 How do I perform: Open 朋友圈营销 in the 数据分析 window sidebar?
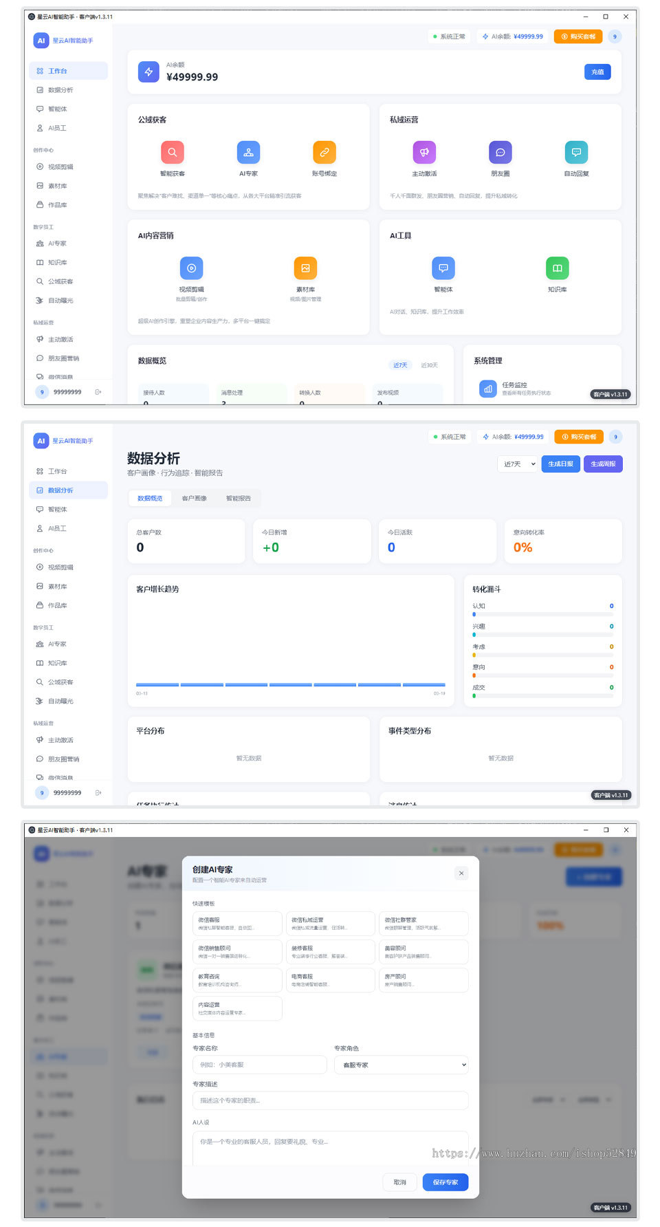pyautogui.click(x=68, y=759)
